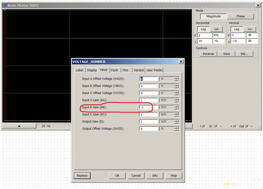Click the Out positive terminal connector
The width and height of the screenshot is (263, 189).
[235, 126]
